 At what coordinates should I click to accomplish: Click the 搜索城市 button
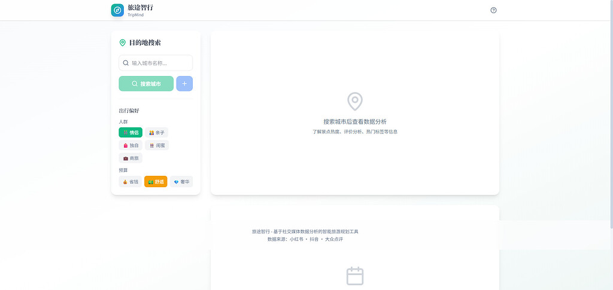[x=146, y=84]
